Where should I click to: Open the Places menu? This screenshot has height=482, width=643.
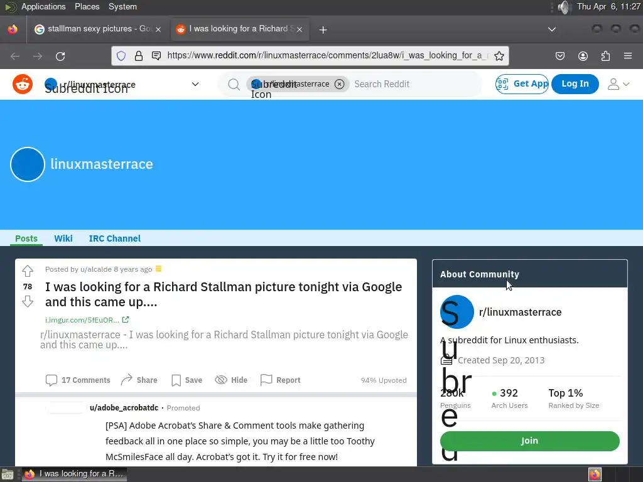tap(87, 6)
